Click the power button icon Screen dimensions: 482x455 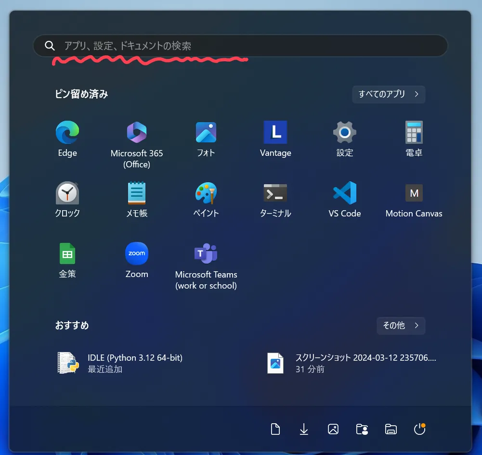pos(419,429)
